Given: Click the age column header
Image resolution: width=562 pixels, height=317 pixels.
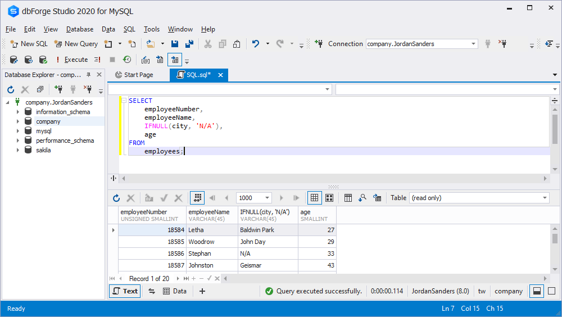Looking at the screenshot, I should coord(317,215).
